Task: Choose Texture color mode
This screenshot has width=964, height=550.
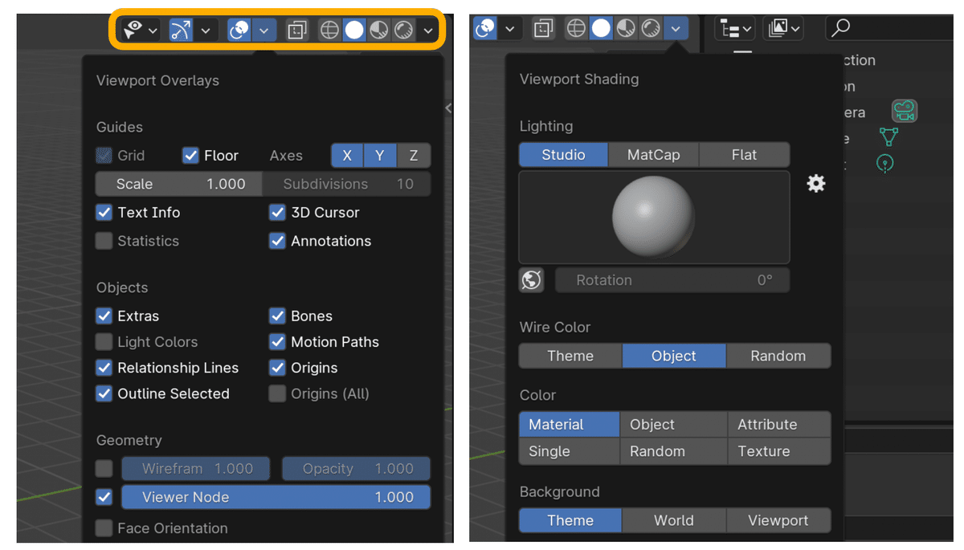Action: tap(779, 451)
